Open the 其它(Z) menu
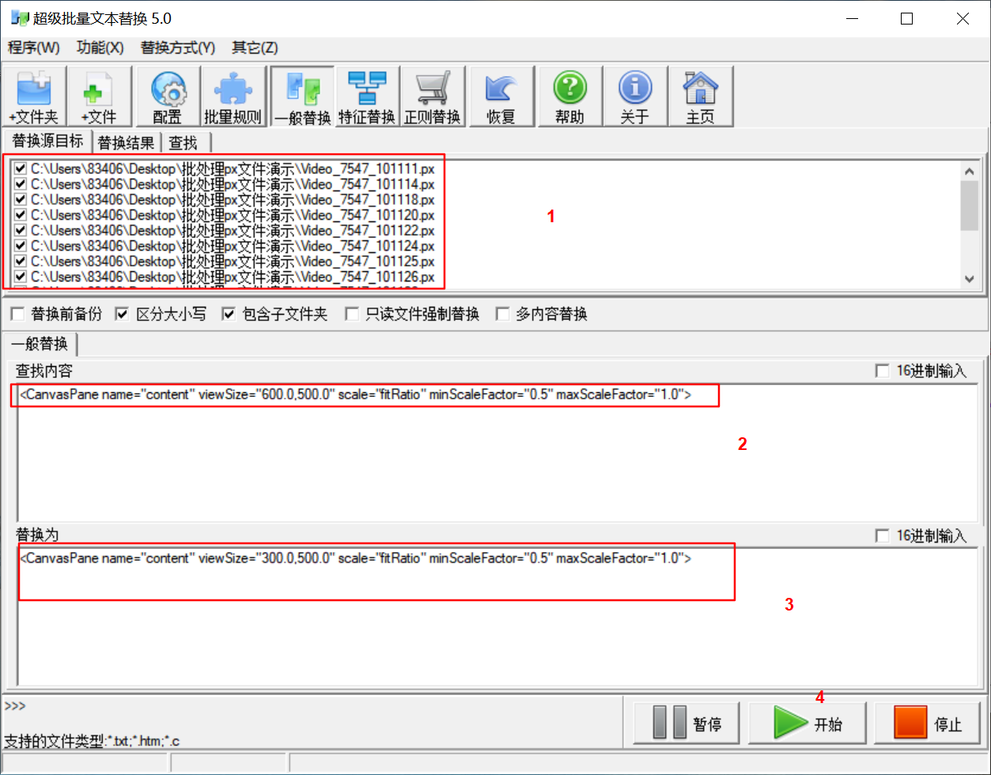 [255, 47]
